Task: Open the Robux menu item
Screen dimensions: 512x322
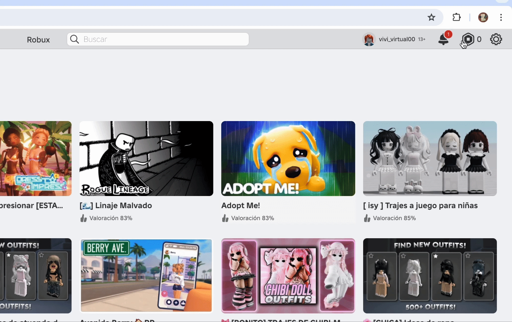Action: [x=38, y=40]
